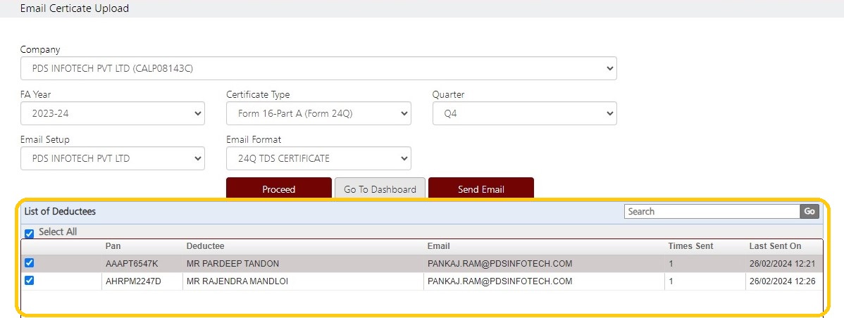The height and width of the screenshot is (318, 844).
Task: Click the Email Certicate Upload title
Action: point(74,8)
